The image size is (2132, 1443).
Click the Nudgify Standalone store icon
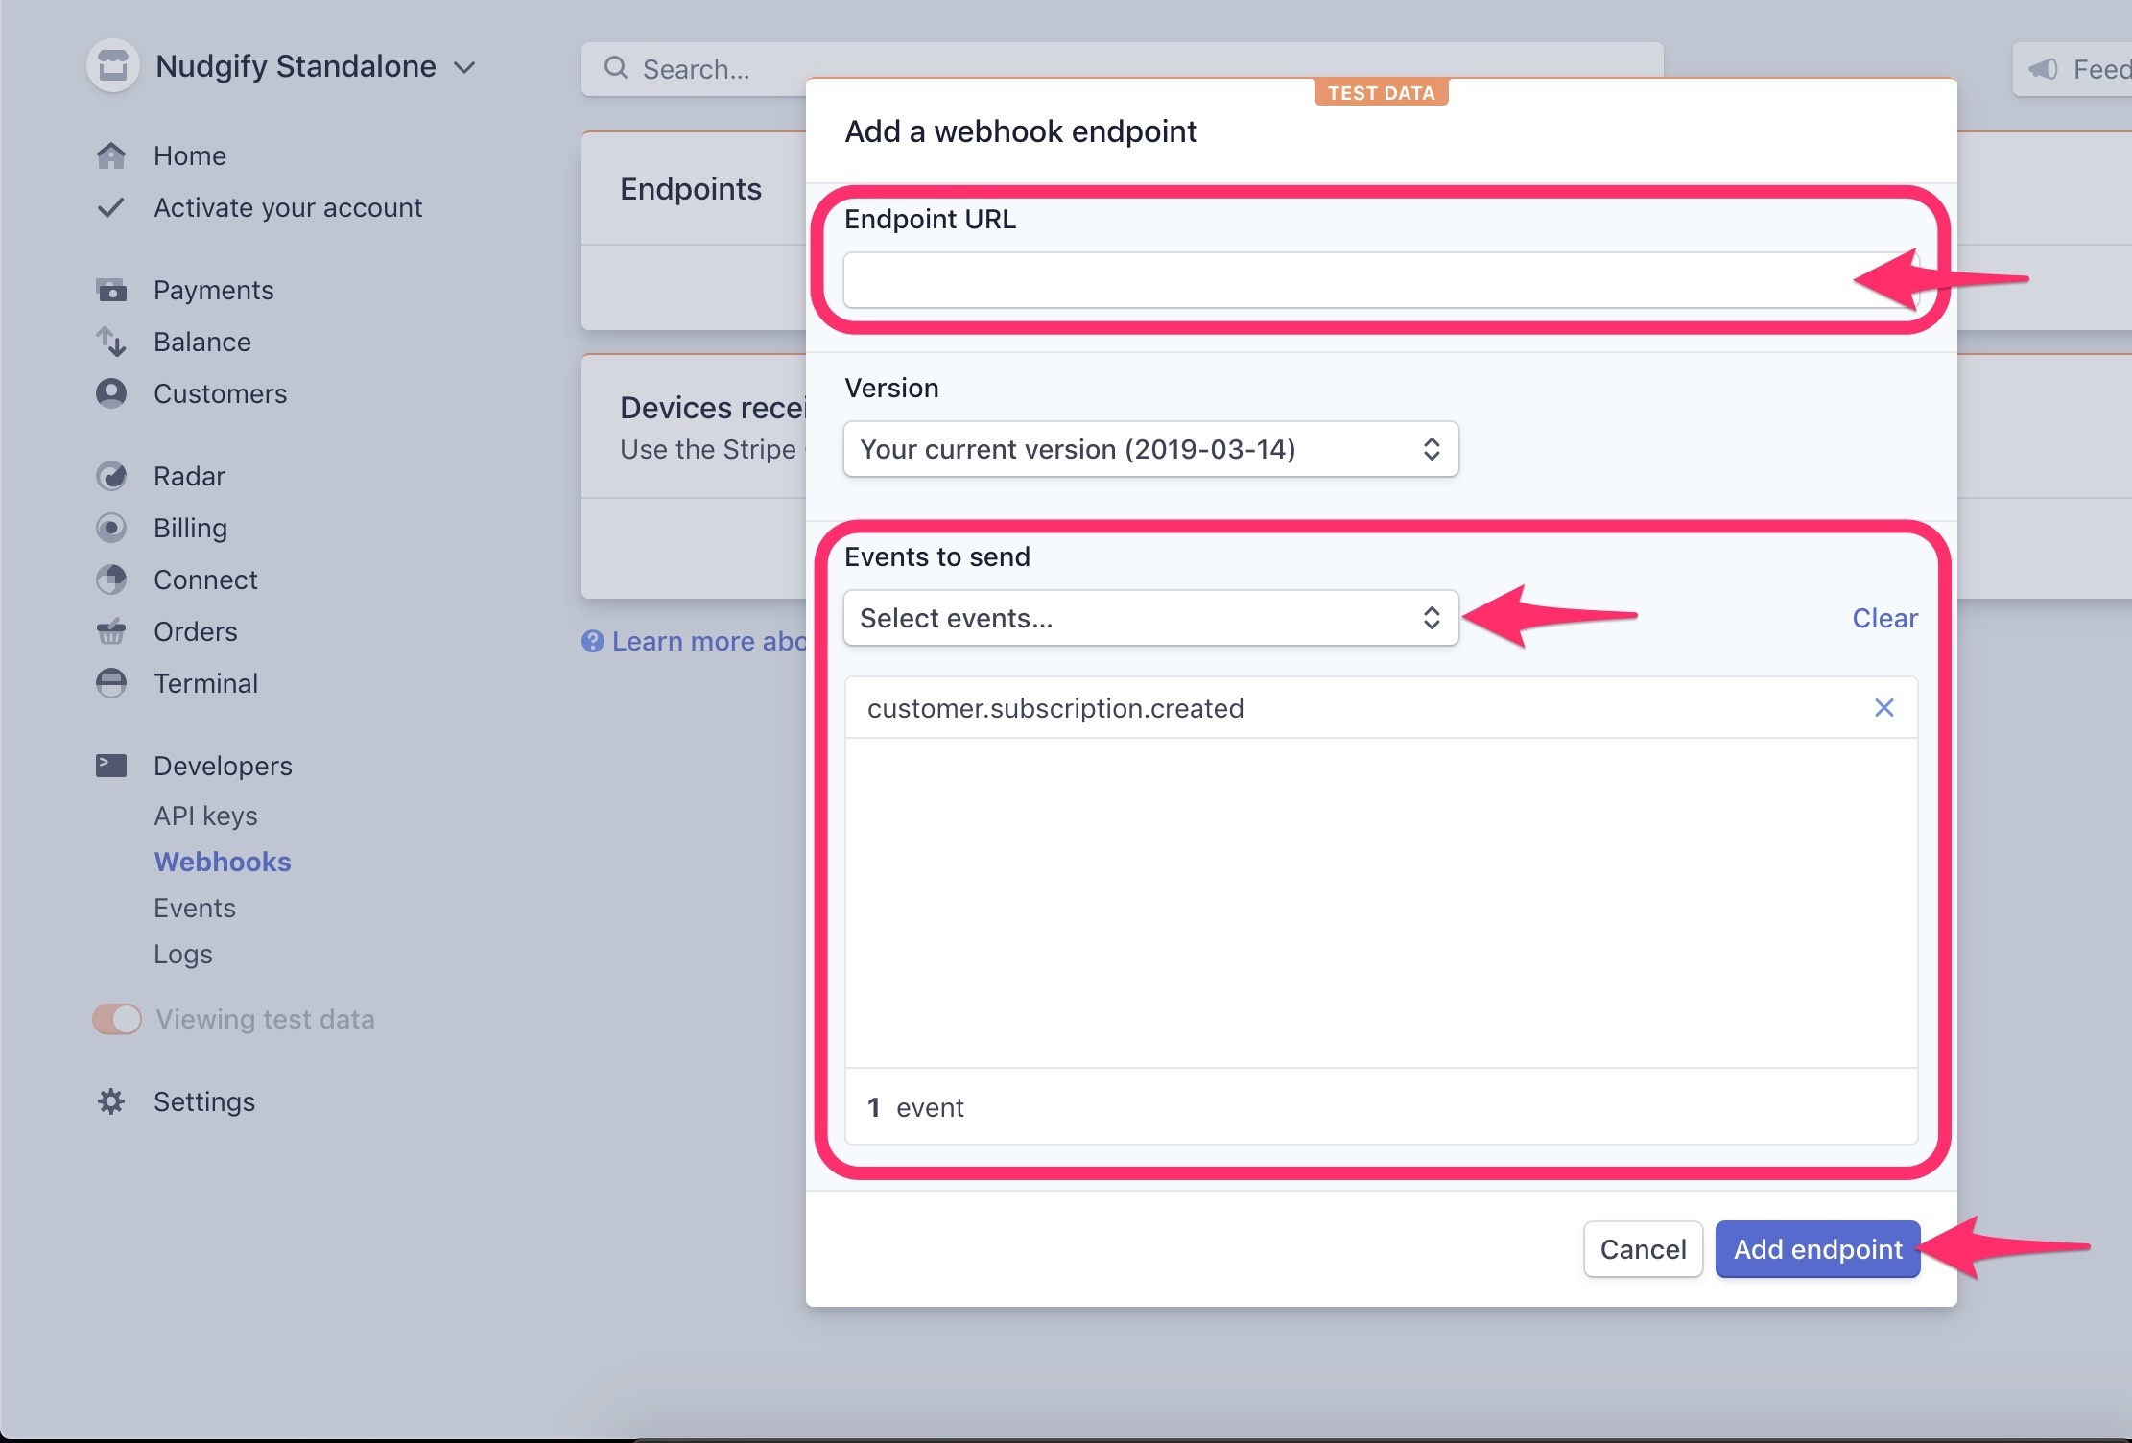(113, 66)
